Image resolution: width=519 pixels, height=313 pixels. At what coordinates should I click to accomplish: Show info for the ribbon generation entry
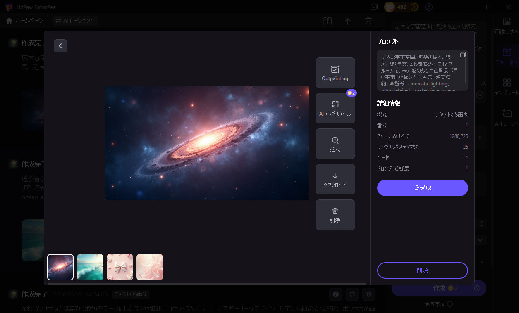click(x=336, y=294)
